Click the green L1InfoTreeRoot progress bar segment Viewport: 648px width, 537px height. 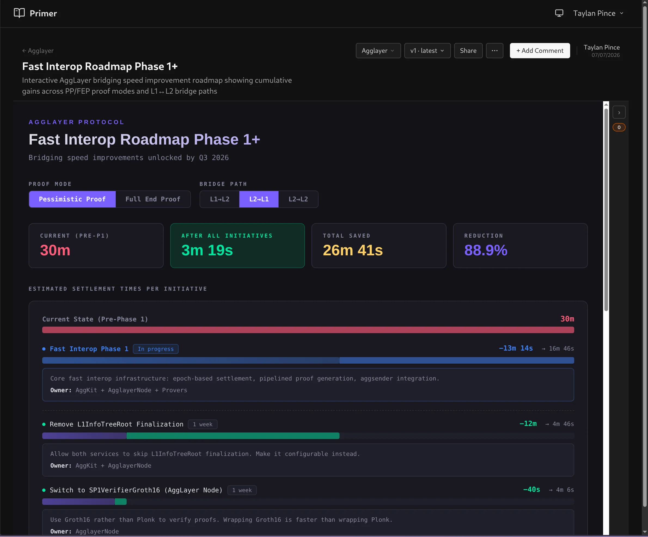[233, 436]
